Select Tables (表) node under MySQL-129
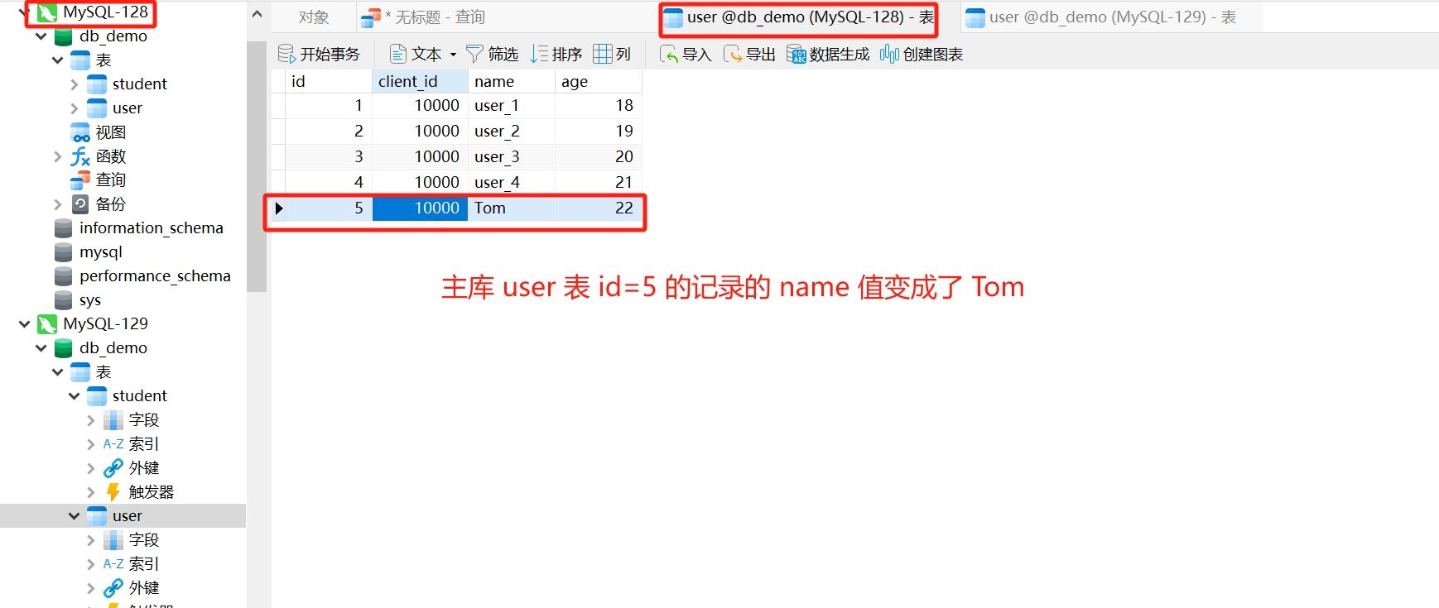Screen dimensions: 1439x608 (x=103, y=372)
